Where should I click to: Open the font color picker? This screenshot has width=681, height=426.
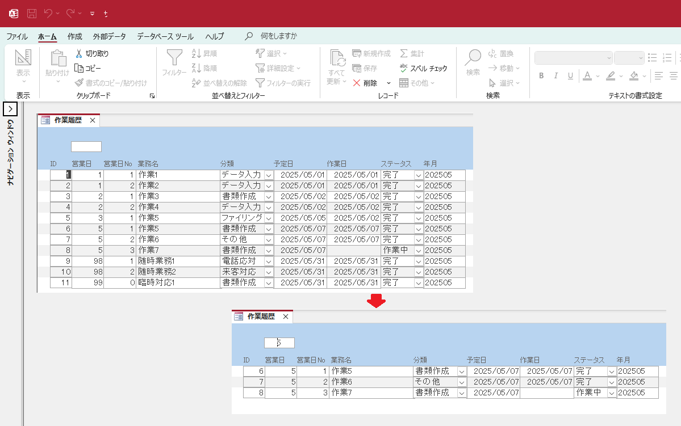click(x=598, y=75)
